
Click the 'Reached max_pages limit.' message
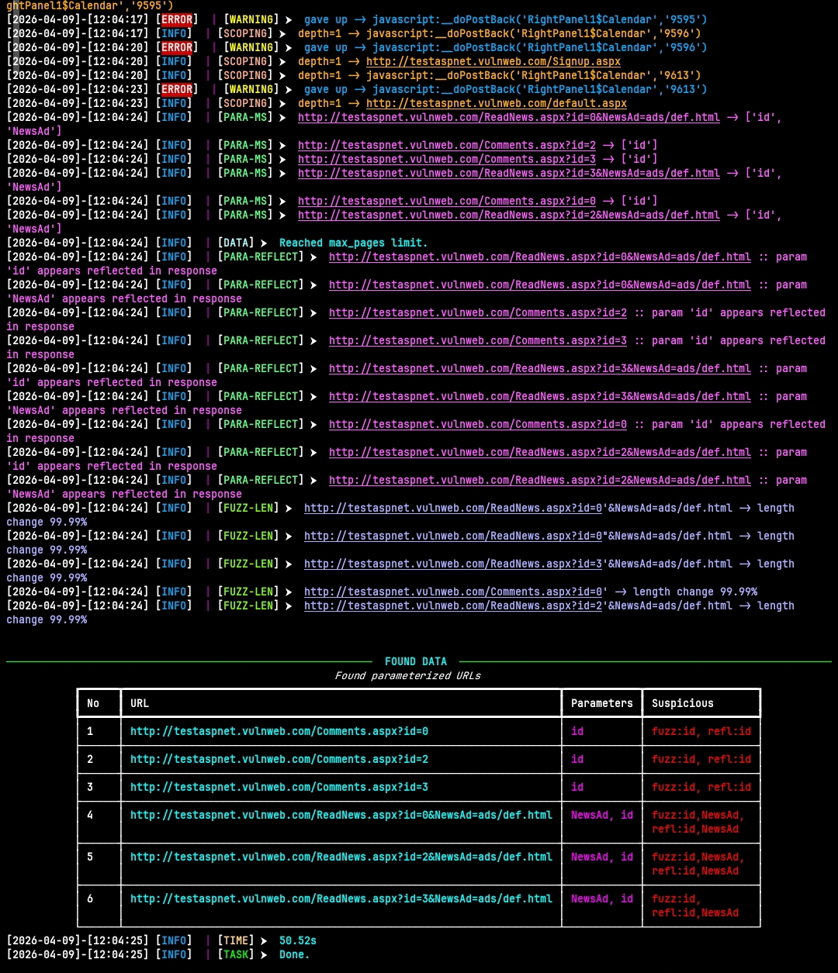[x=354, y=243]
